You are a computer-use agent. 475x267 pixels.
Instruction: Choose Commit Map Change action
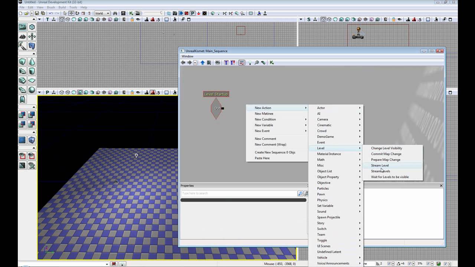pos(393,154)
